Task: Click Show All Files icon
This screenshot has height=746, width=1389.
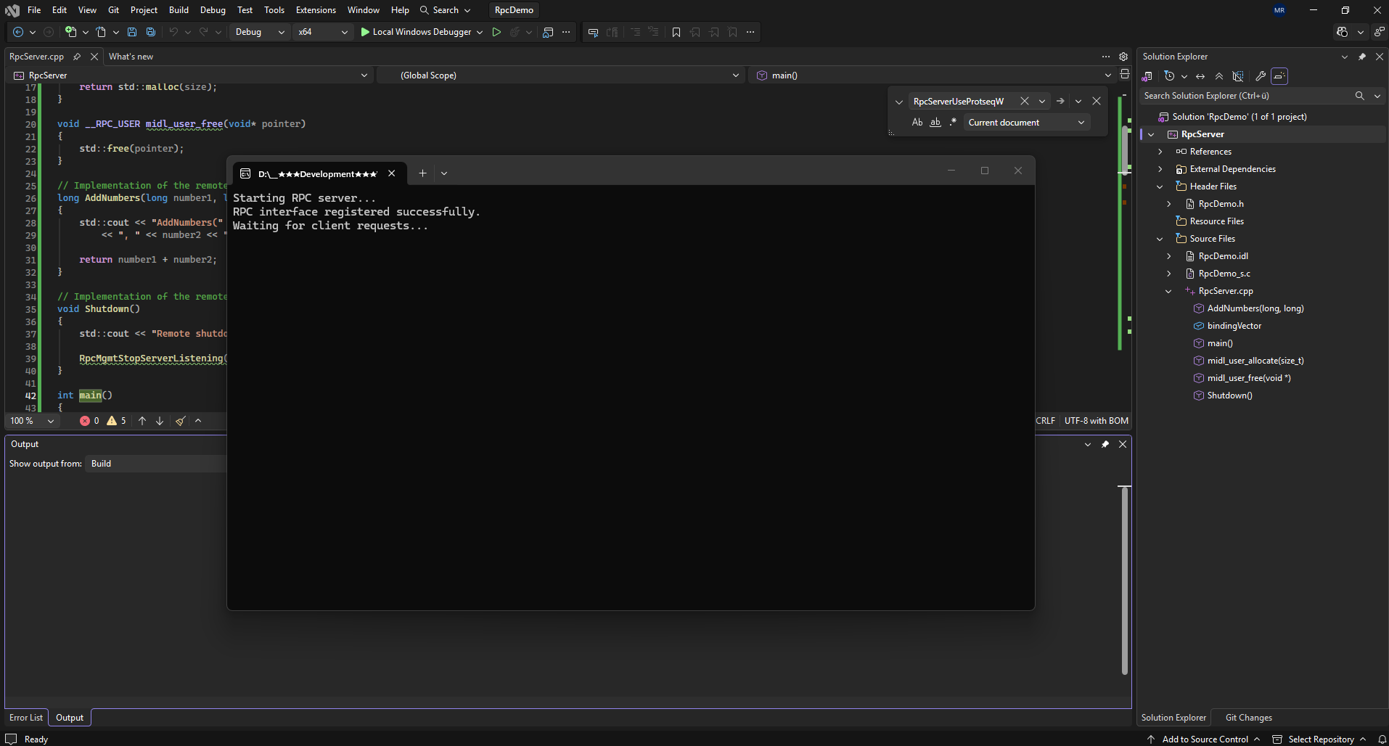Action: 1238,76
